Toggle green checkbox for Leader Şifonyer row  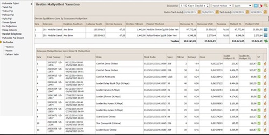click(259, 97)
